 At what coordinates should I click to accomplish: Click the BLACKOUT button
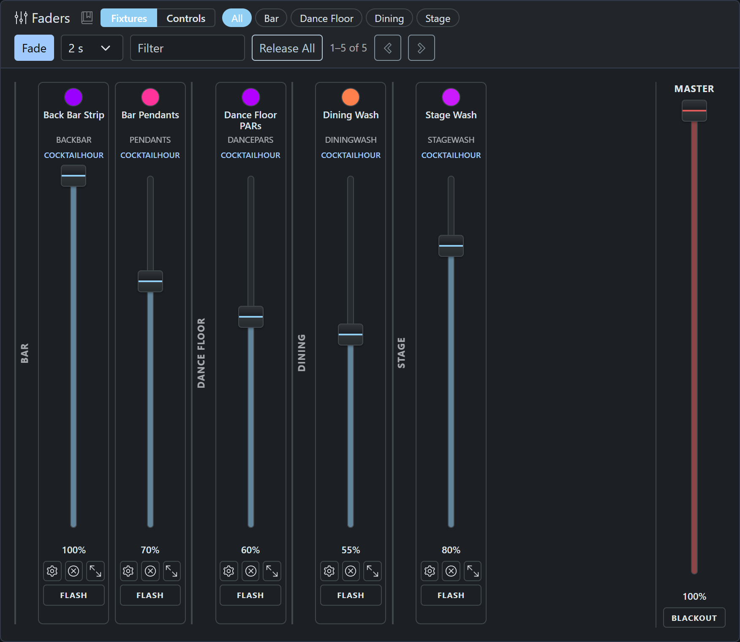coord(694,618)
